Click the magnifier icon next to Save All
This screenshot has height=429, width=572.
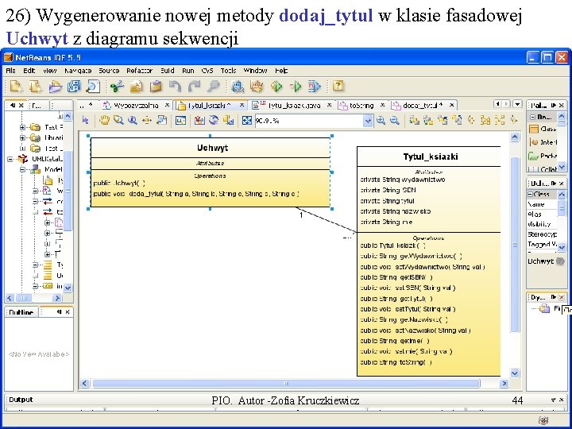93,87
